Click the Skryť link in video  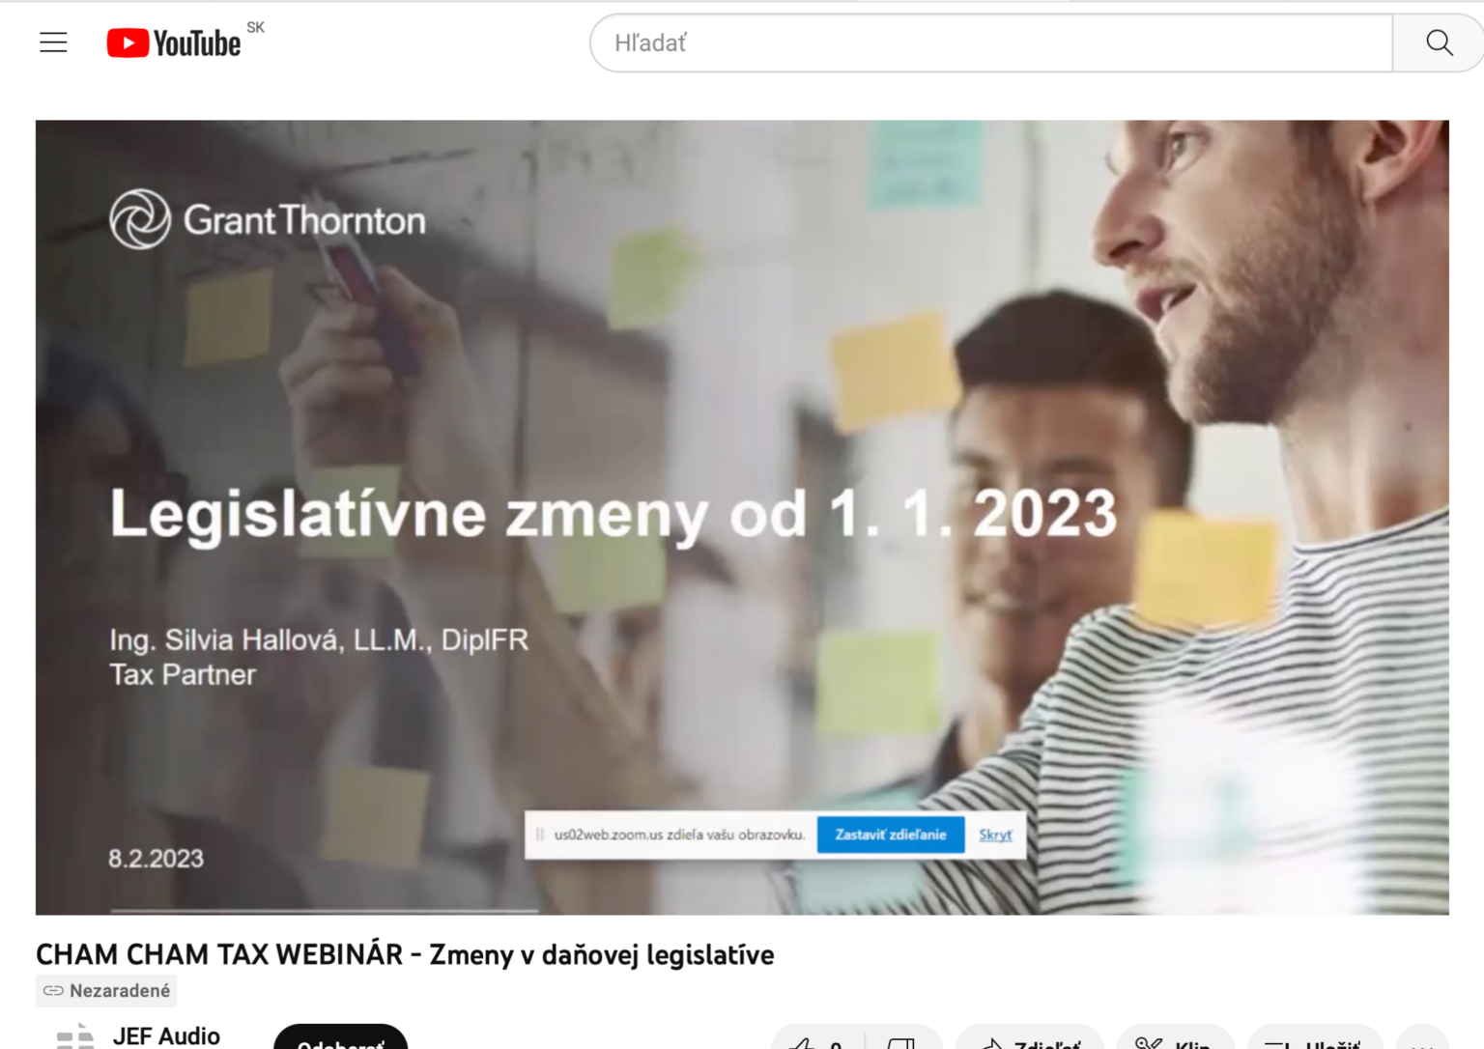pos(995,835)
